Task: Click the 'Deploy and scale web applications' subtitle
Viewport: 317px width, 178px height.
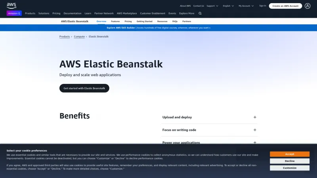Action: [90, 75]
